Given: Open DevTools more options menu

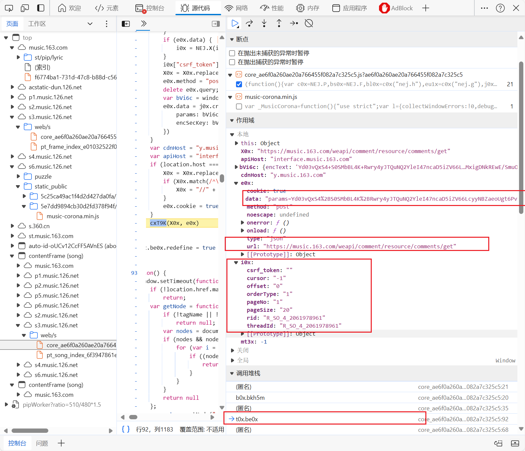Looking at the screenshot, I should 484,8.
